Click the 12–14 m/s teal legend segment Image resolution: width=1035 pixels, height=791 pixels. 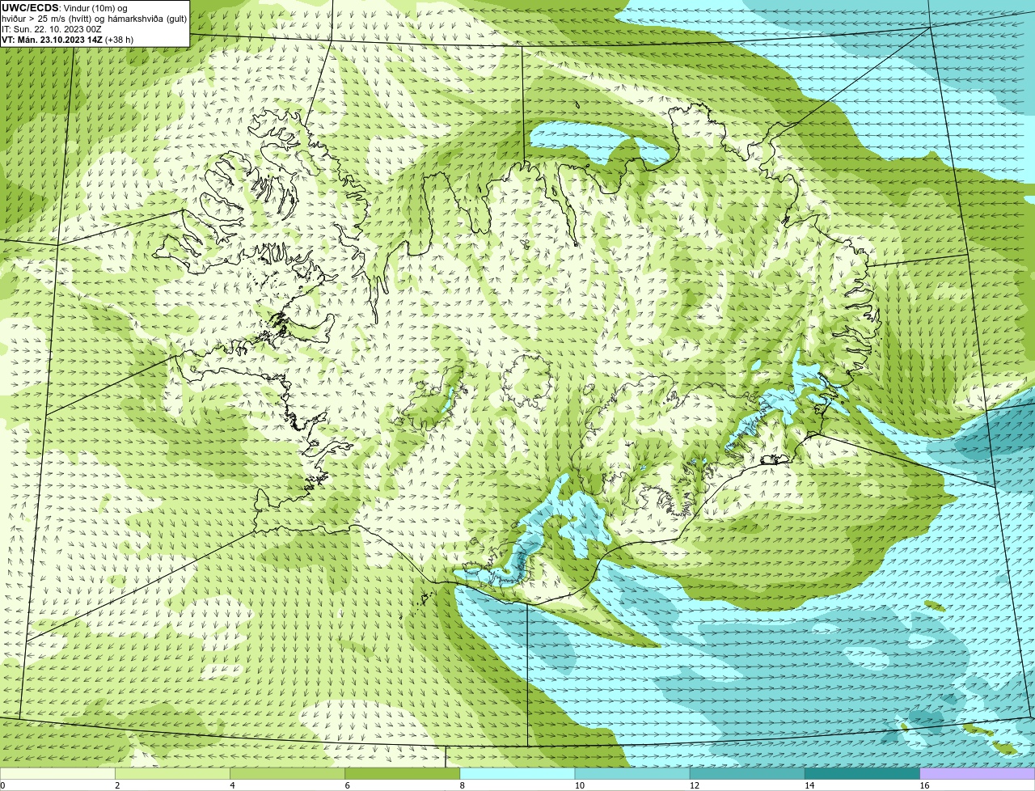[x=747, y=774]
